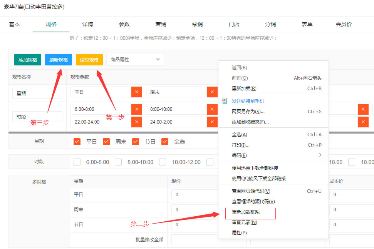Click the orange 清空规格 button
Screen dimensions: 374x249
(89, 60)
